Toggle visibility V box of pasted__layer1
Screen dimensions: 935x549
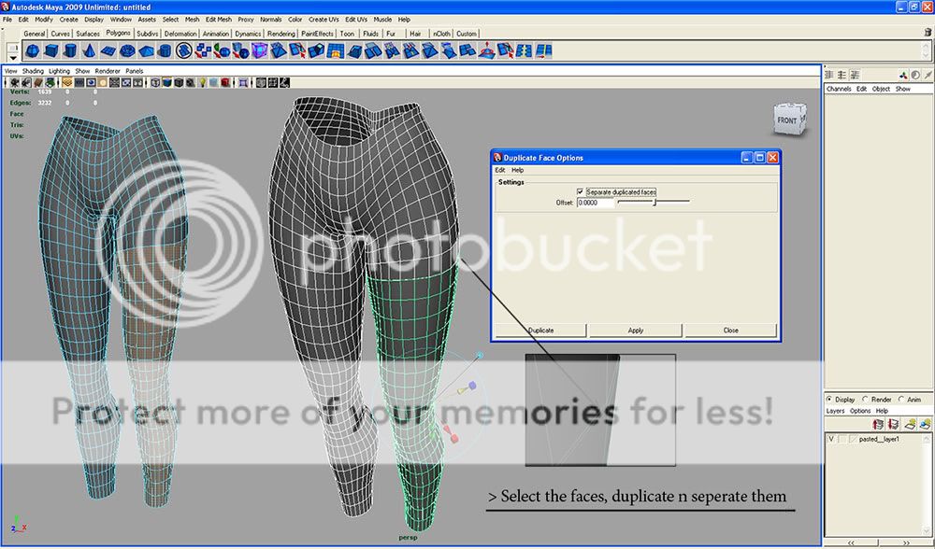tap(831, 438)
